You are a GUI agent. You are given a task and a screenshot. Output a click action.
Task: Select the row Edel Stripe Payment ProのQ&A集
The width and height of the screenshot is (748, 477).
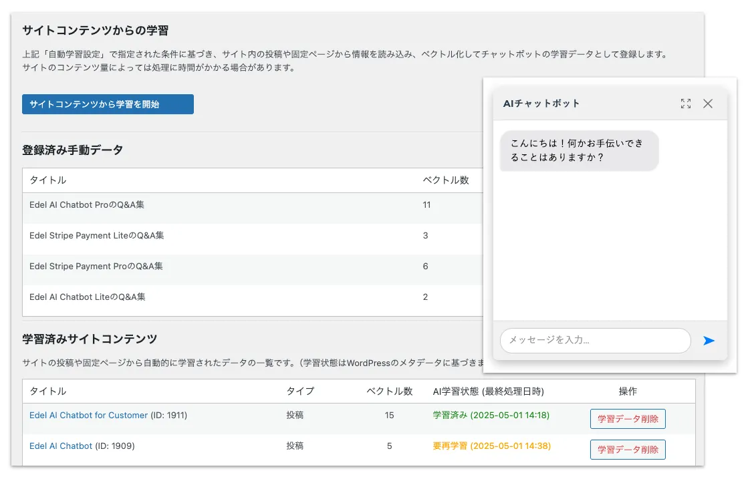tap(253, 270)
